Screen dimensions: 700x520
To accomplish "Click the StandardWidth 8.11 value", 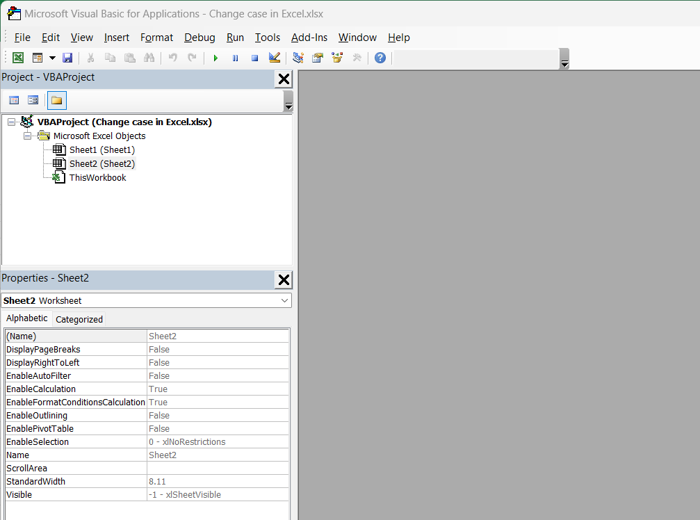I will coord(218,481).
